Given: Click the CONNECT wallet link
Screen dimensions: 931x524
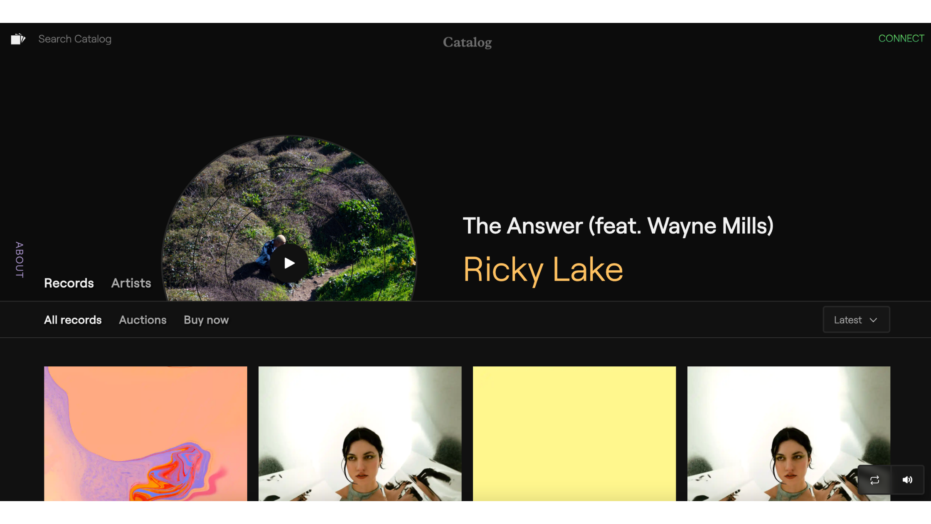Looking at the screenshot, I should [x=901, y=39].
